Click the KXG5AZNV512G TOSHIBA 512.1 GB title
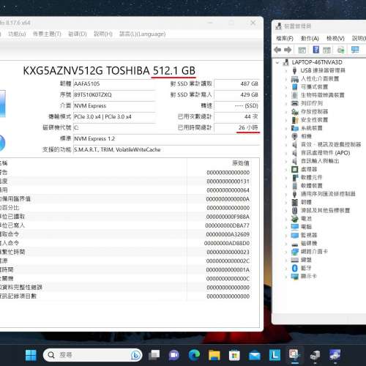Viewport: 366px width, 366px height. coord(109,71)
